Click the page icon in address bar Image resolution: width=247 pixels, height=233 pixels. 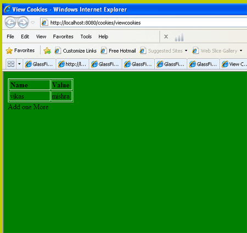click(x=44, y=22)
